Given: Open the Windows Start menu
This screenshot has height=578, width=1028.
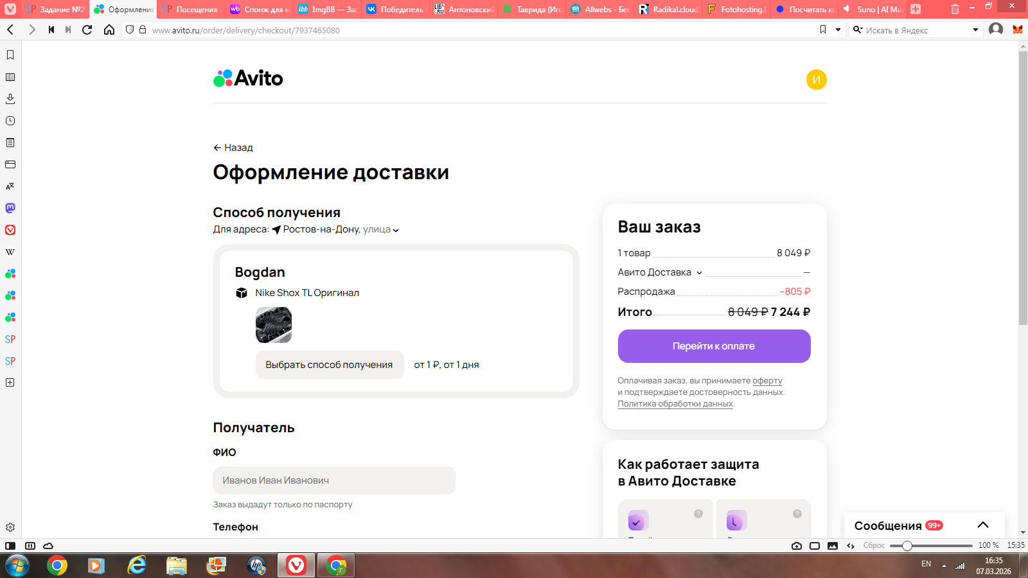Looking at the screenshot, I should 16,566.
